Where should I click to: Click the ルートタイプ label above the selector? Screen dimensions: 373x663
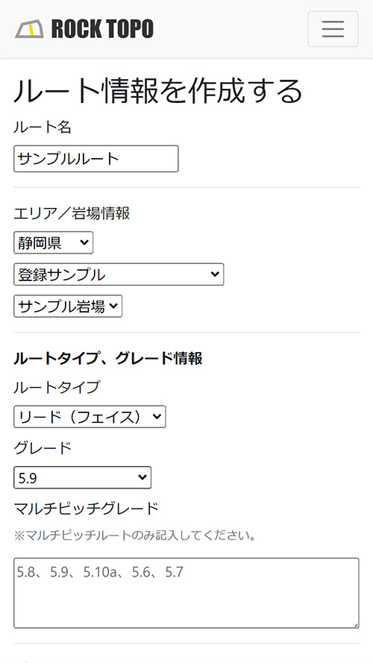[x=57, y=387]
